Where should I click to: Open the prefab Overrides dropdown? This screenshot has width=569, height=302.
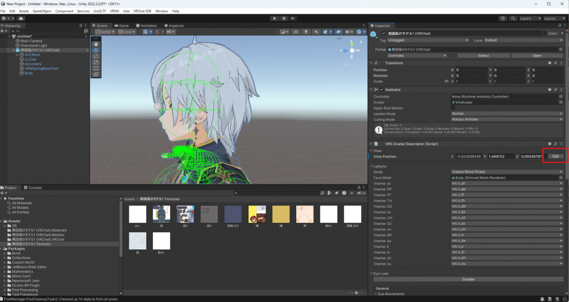click(417, 56)
